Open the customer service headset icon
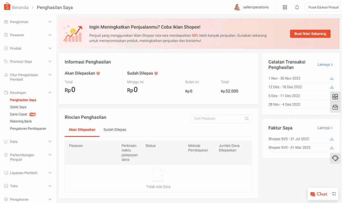Screen dimensions: 342x203 [x=335, y=158]
